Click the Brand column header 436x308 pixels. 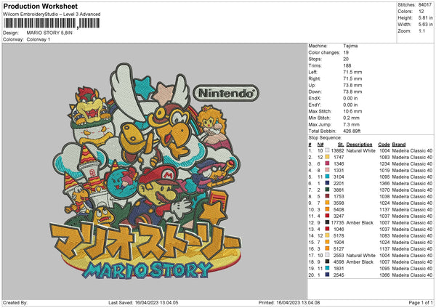tap(399, 145)
